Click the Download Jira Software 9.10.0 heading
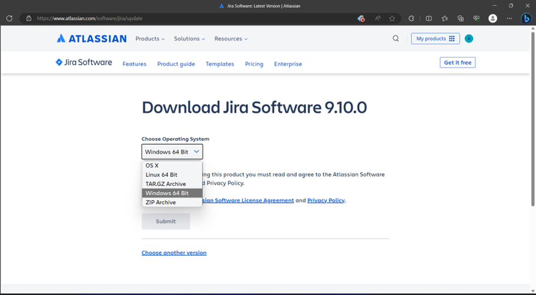This screenshot has height=295, width=536. [254, 108]
